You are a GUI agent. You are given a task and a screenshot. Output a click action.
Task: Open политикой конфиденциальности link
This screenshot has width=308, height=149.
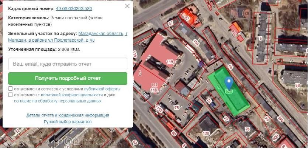point(72,95)
